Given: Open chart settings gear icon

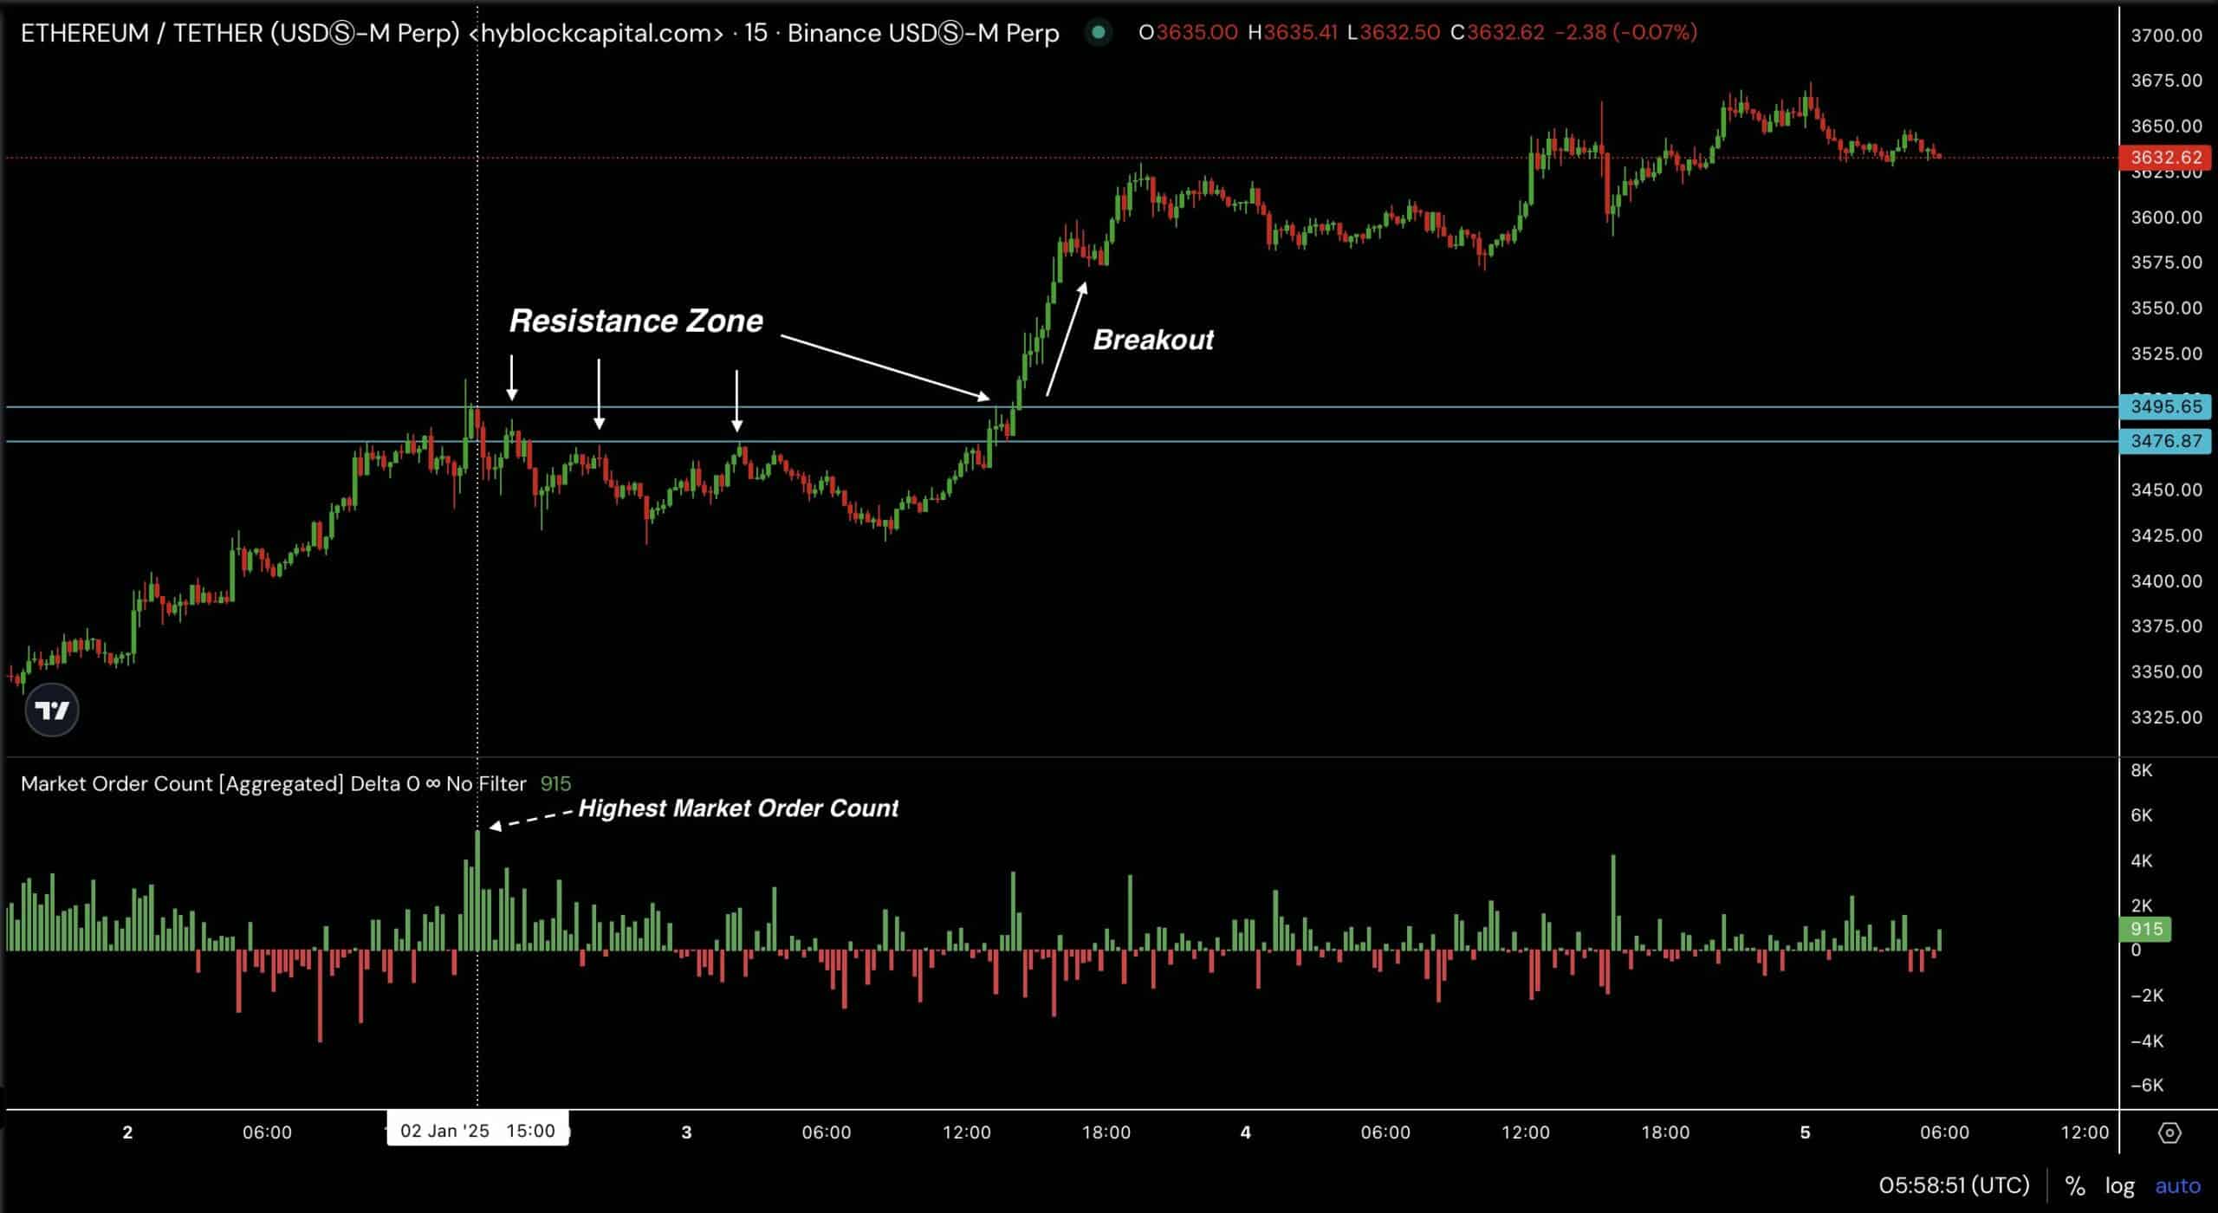Looking at the screenshot, I should [x=2169, y=1132].
